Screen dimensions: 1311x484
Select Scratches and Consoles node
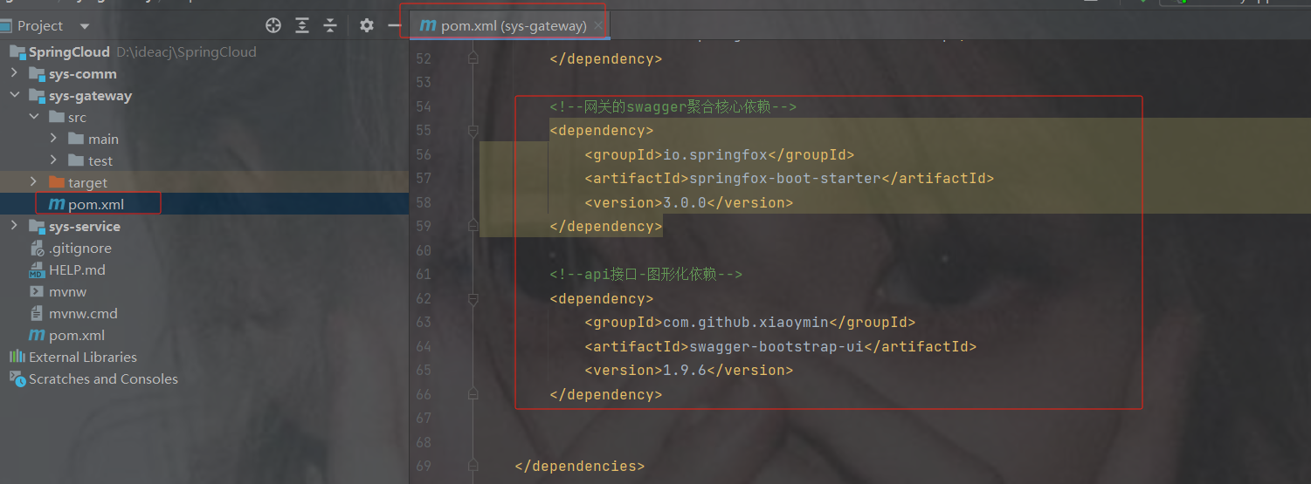coord(204,378)
